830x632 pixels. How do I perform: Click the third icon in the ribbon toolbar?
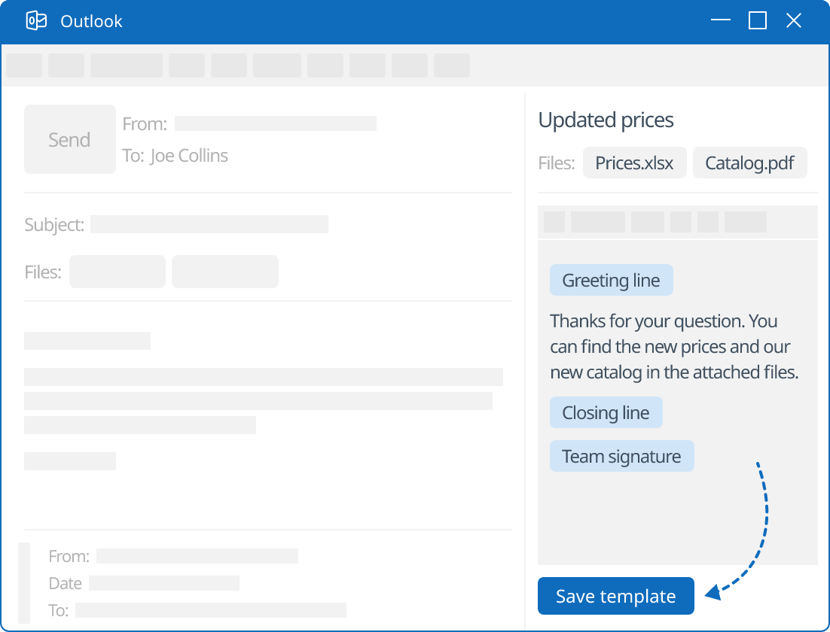tap(126, 65)
